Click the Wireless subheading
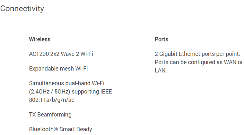245x135 pixels. tap(40, 39)
